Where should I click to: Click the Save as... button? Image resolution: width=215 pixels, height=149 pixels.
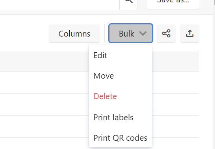173,3
